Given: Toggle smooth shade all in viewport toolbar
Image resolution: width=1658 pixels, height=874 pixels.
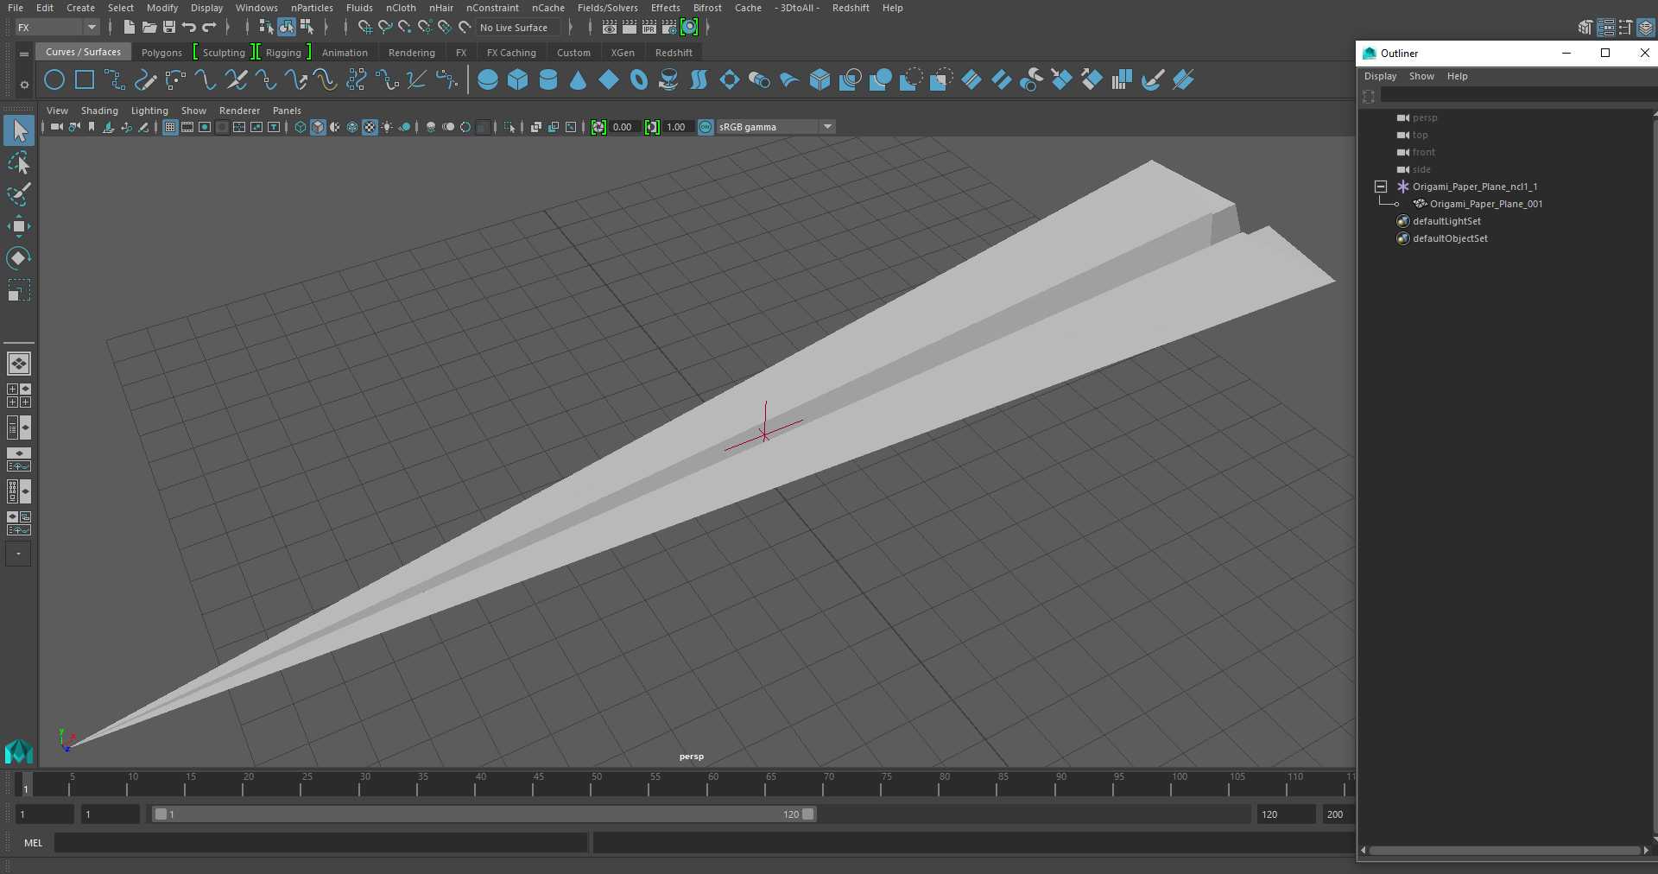Looking at the screenshot, I should [x=318, y=127].
